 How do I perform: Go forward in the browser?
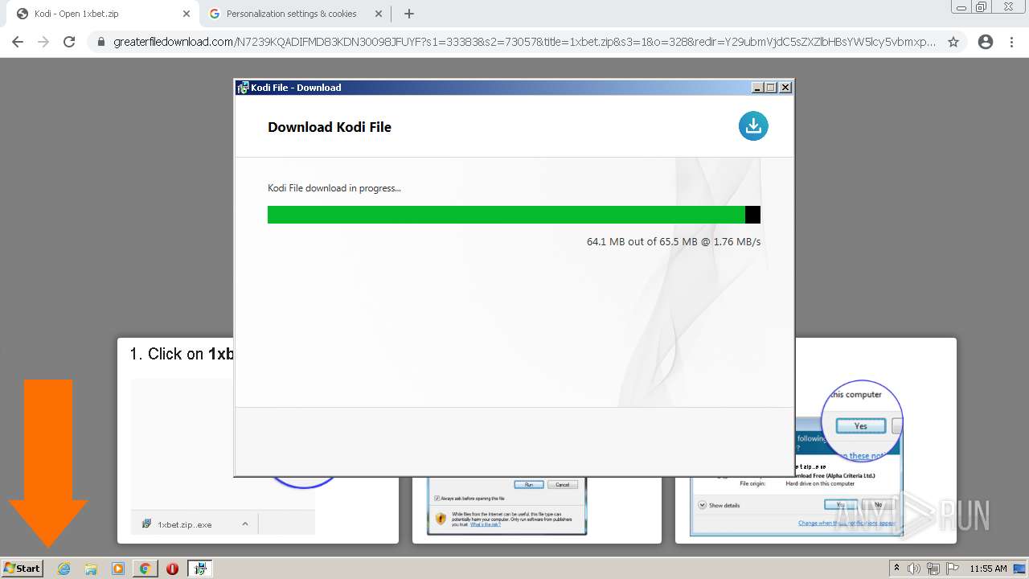43,42
